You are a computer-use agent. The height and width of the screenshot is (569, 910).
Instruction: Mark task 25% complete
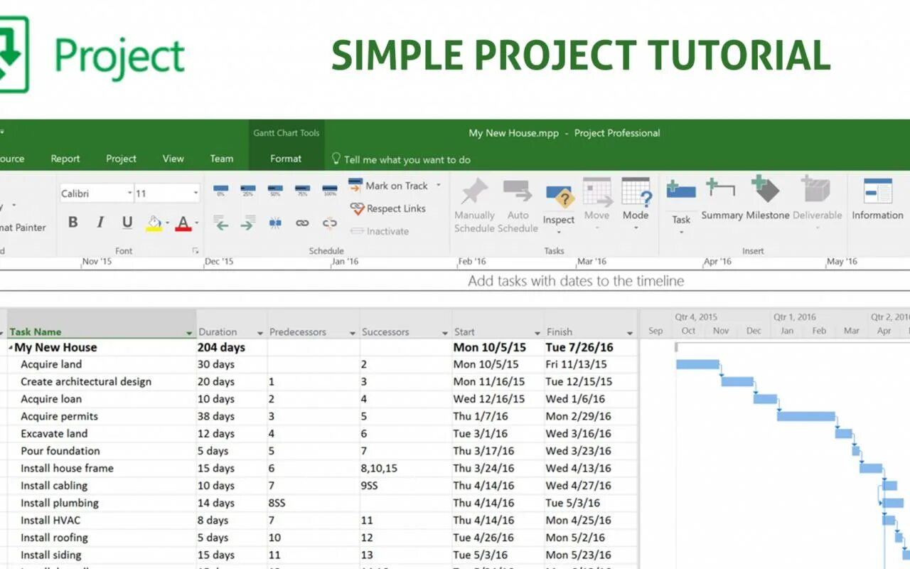click(248, 190)
